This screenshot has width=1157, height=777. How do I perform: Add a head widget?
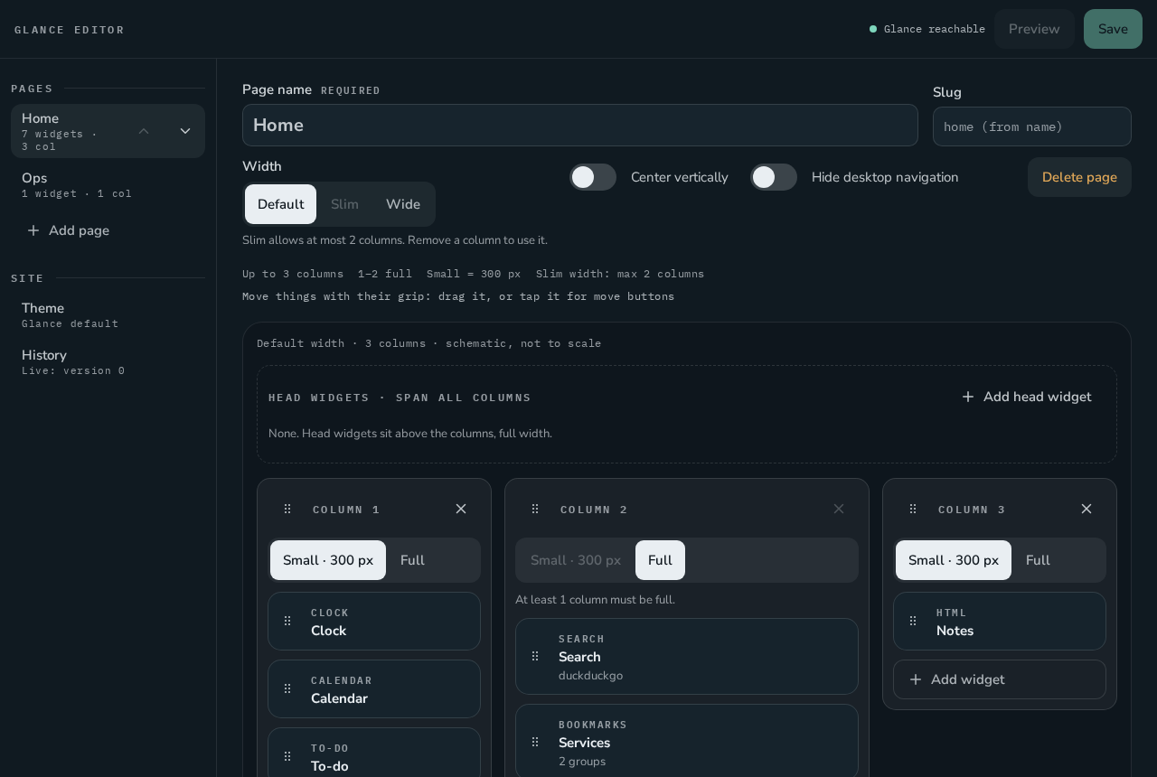click(x=1027, y=397)
